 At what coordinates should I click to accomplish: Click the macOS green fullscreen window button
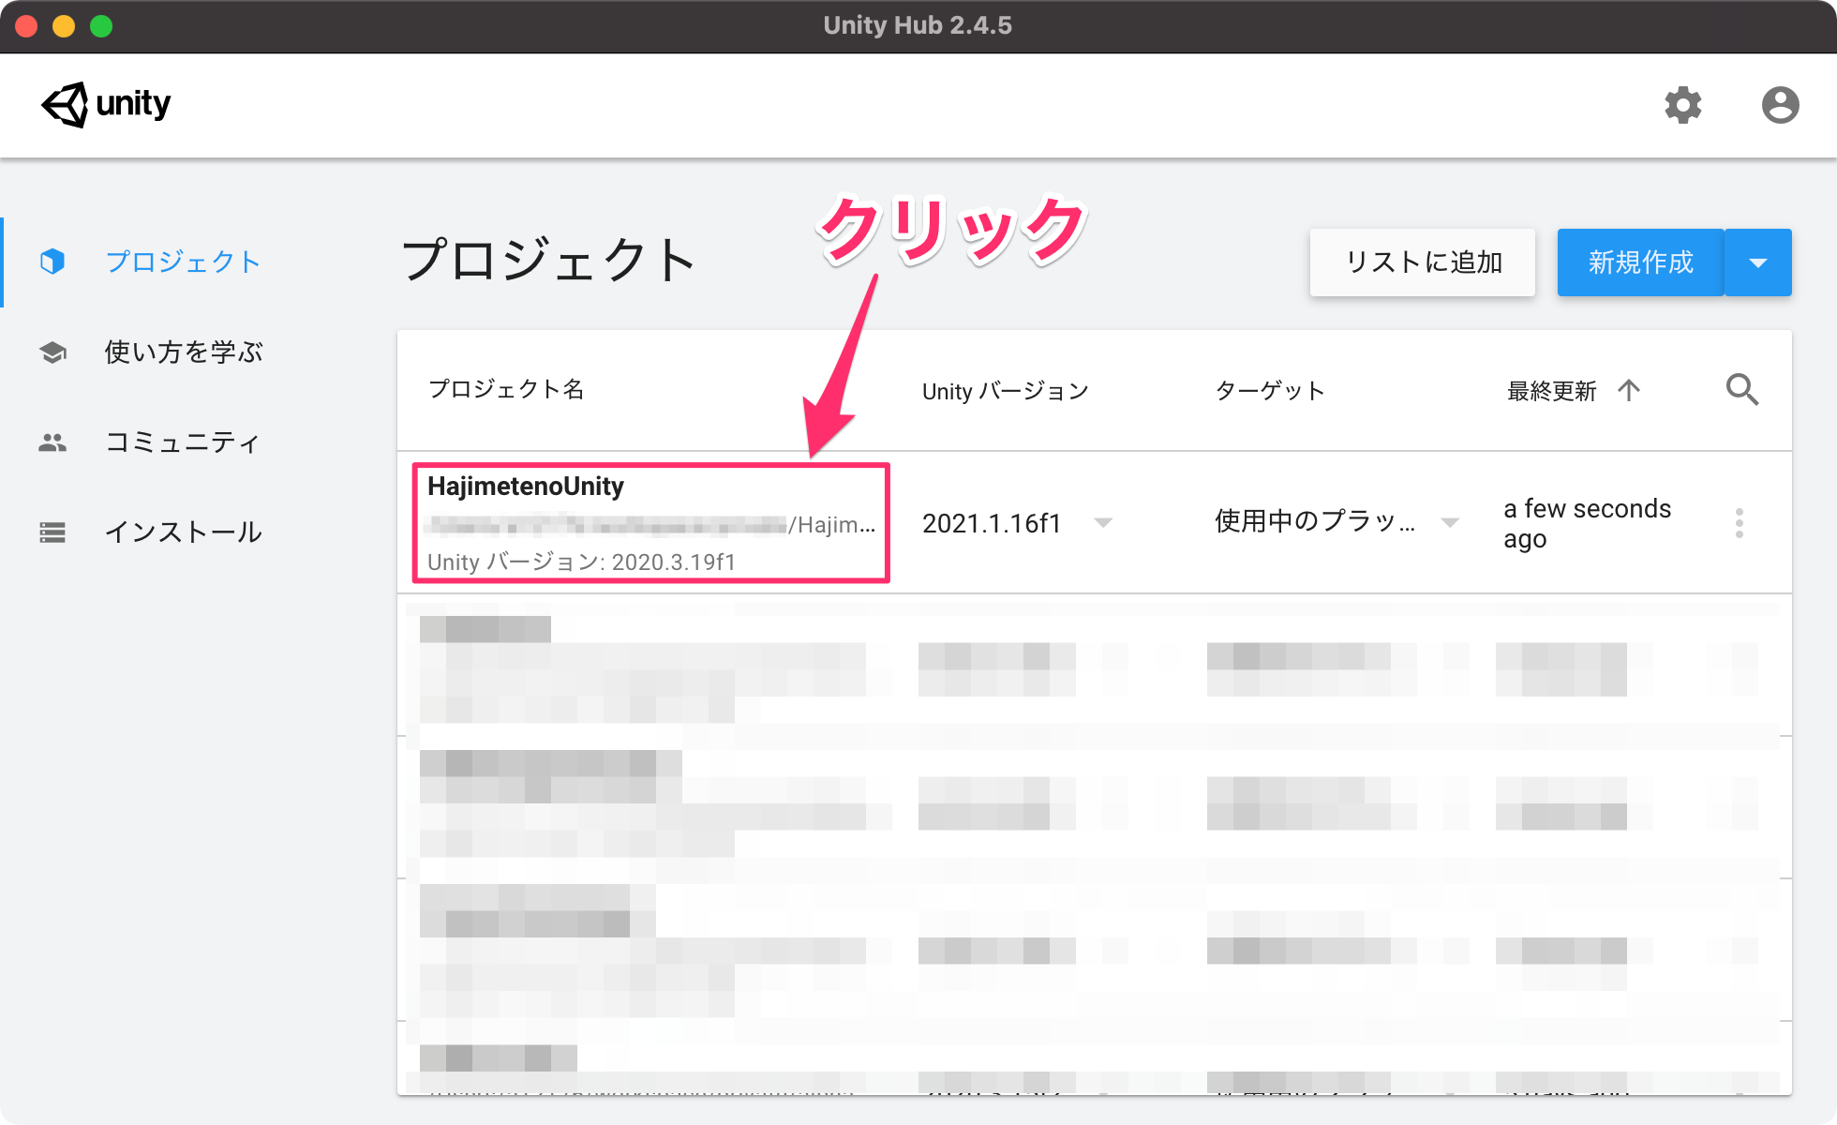click(101, 26)
